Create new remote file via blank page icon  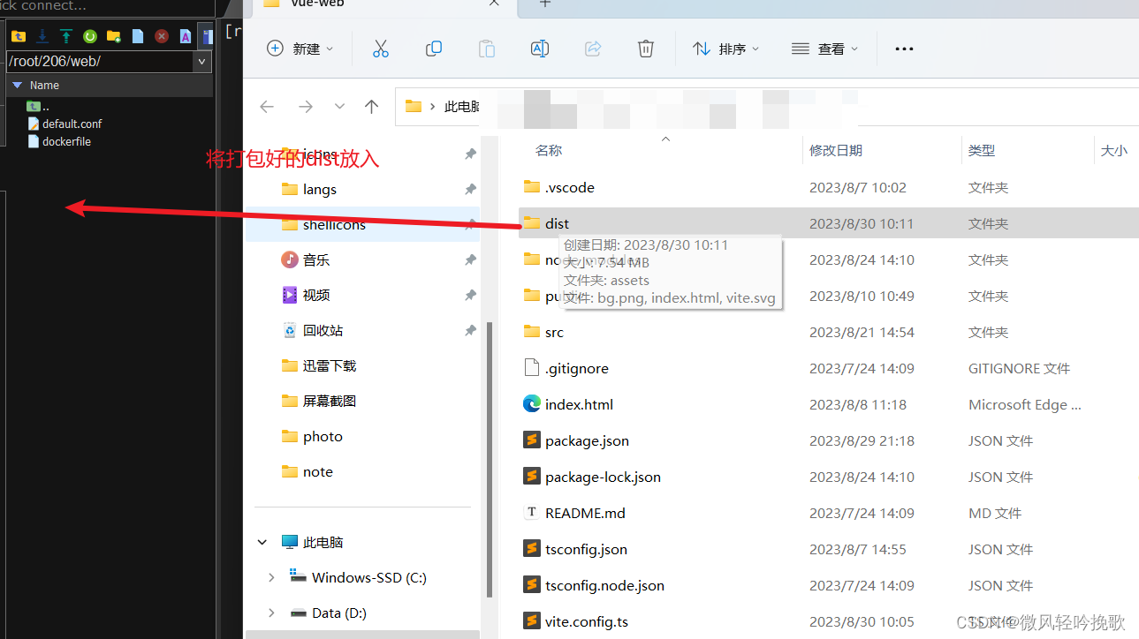(138, 36)
